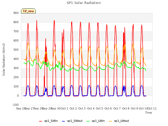Click the -100 y-axis tick label
168x126 pixels.
(15, 105)
